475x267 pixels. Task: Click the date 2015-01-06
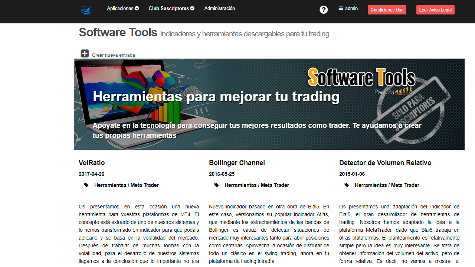tap(352, 174)
